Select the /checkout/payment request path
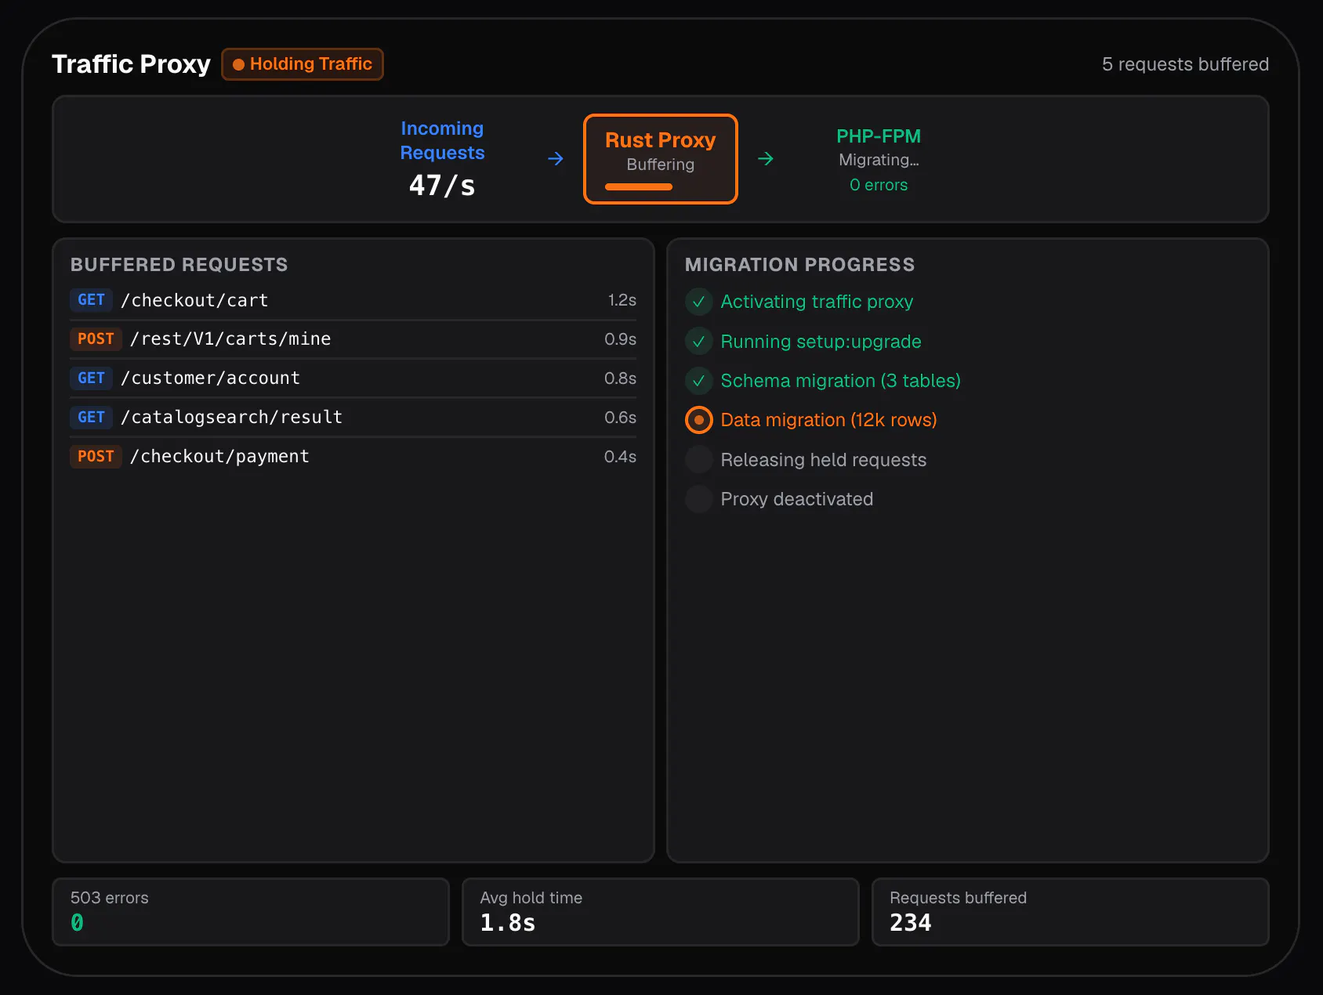 [x=219, y=457]
